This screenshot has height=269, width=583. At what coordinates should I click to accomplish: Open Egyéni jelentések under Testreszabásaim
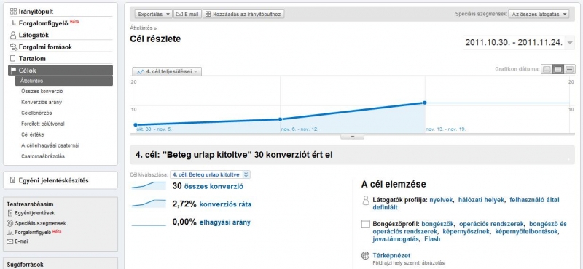[35, 213]
